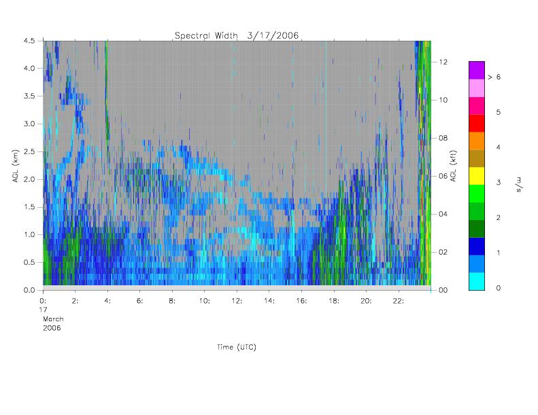Click the yellow-green band at plot's right edge

[426, 163]
